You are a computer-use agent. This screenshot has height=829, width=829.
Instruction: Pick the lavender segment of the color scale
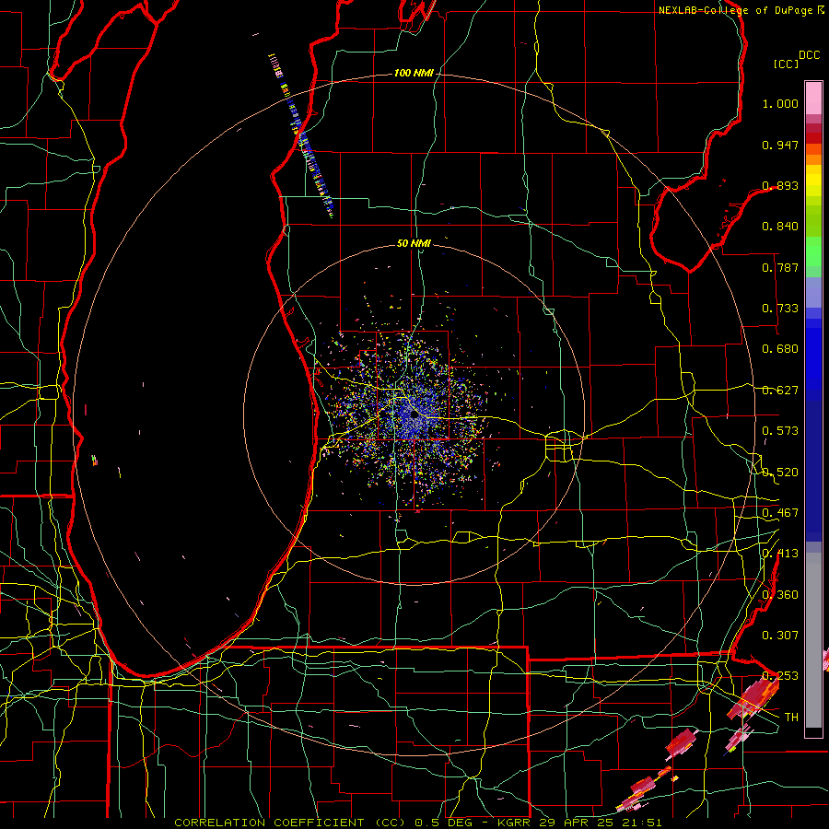tap(813, 292)
